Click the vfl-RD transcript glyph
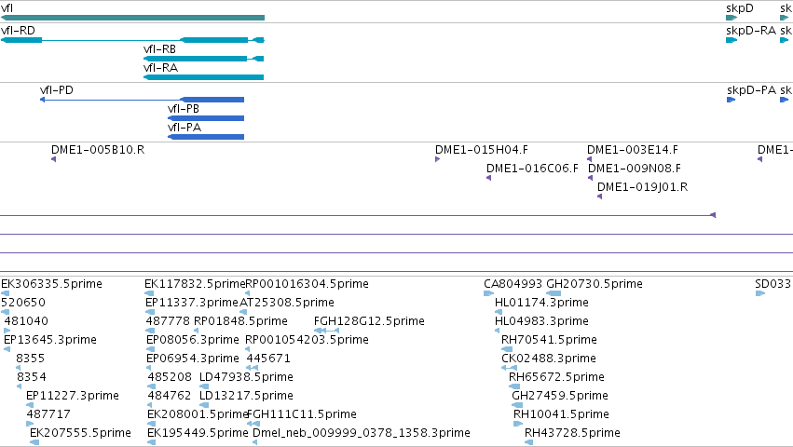The height and width of the screenshot is (447, 793). click(x=132, y=40)
